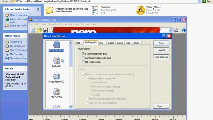Select the CD-ROM (ISO) compilation type
Screen dimensions: 213x120
56,47
